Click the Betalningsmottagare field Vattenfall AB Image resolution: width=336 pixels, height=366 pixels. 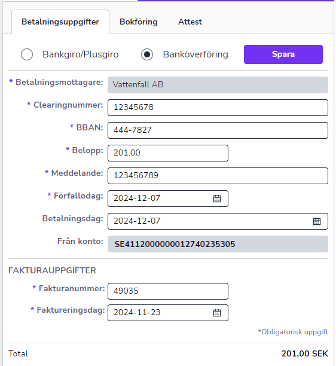(x=218, y=85)
